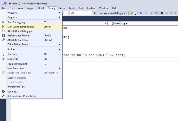
Task: Click the endl; token in the editor
Action: coord(120,55)
